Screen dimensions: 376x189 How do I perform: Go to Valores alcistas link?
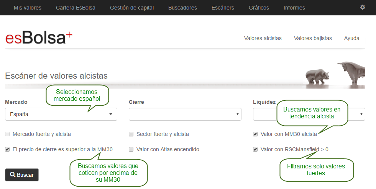pyautogui.click(x=263, y=38)
